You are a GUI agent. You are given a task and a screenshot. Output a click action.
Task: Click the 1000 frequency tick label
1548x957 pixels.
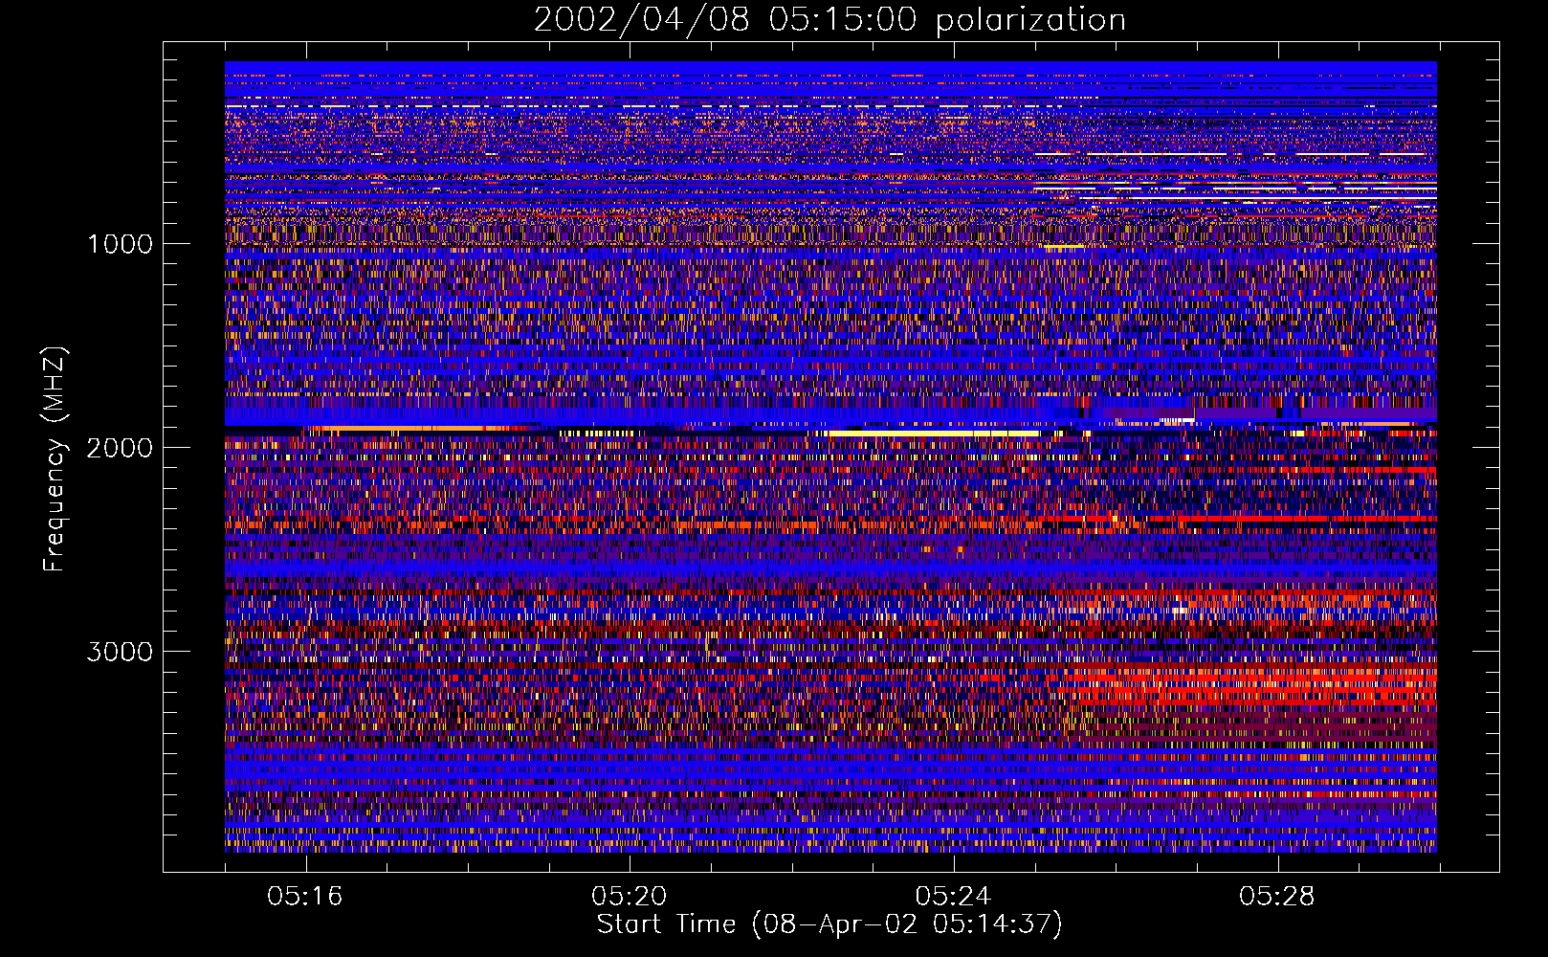120,244
